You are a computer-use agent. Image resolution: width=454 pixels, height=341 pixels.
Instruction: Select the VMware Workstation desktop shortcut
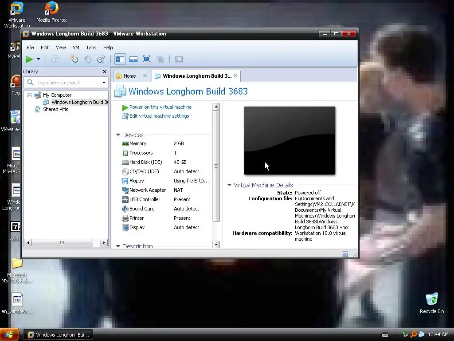click(16, 15)
